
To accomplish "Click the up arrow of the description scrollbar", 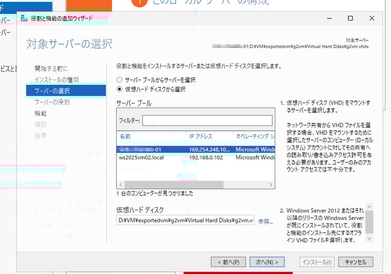I will (x=369, y=207).
